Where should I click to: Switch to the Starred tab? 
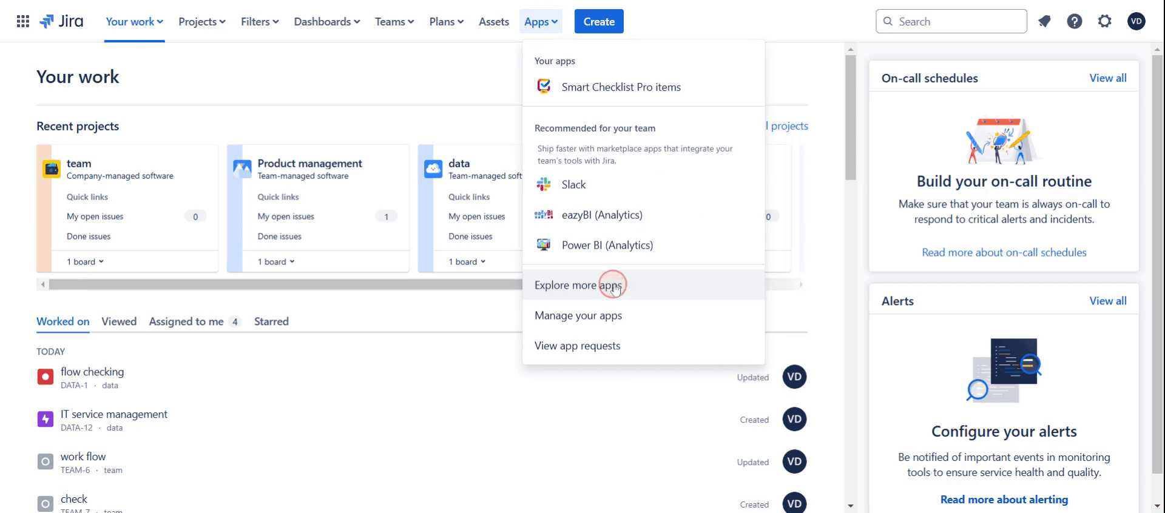[x=271, y=321]
